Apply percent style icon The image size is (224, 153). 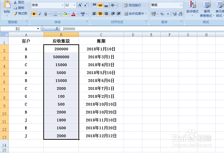[162, 14]
